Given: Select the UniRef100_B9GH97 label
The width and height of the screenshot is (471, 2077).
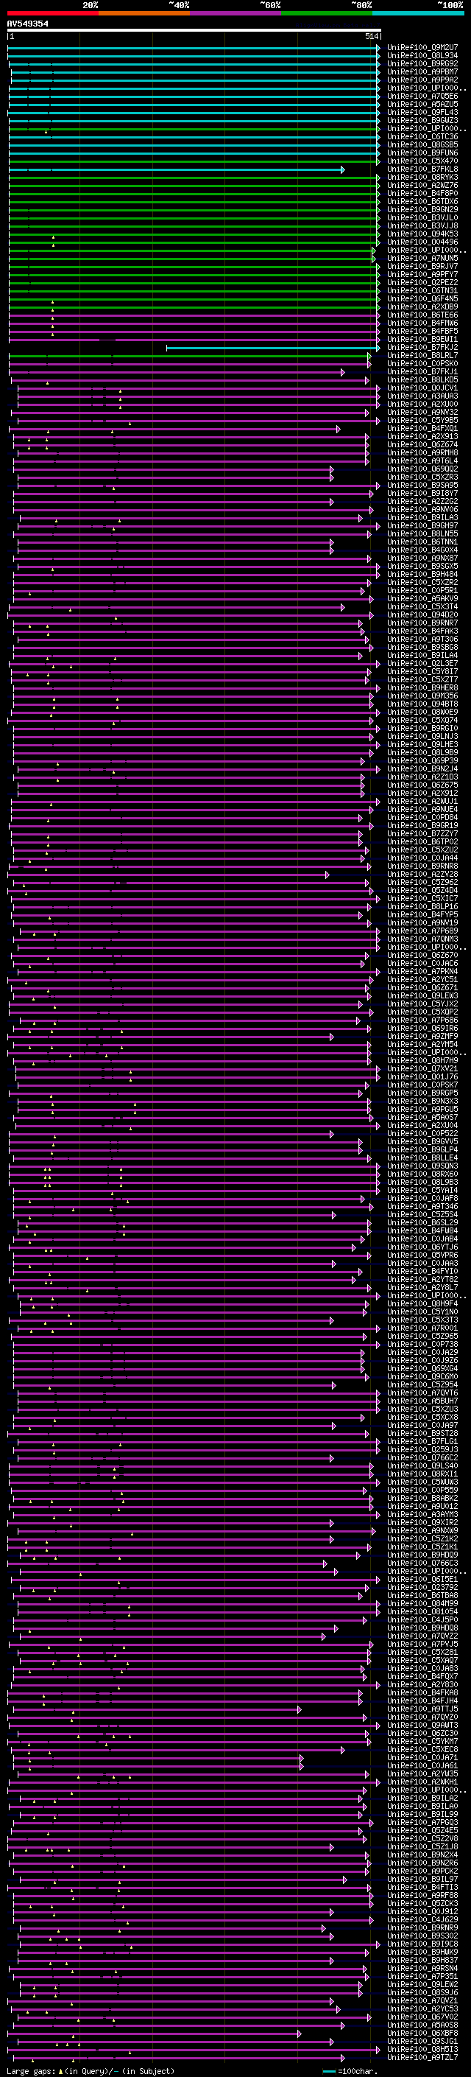Looking at the screenshot, I should (x=422, y=526).
